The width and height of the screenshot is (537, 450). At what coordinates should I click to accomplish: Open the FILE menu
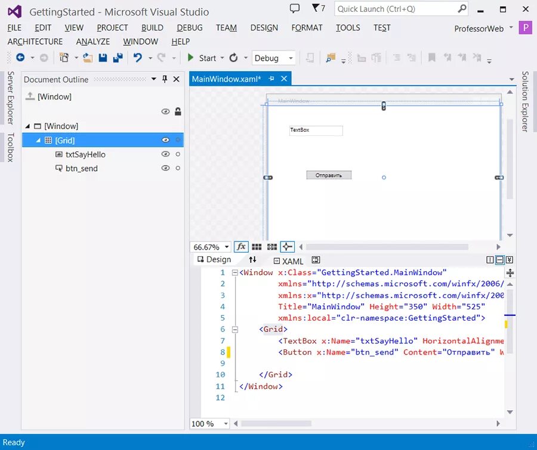(x=14, y=28)
